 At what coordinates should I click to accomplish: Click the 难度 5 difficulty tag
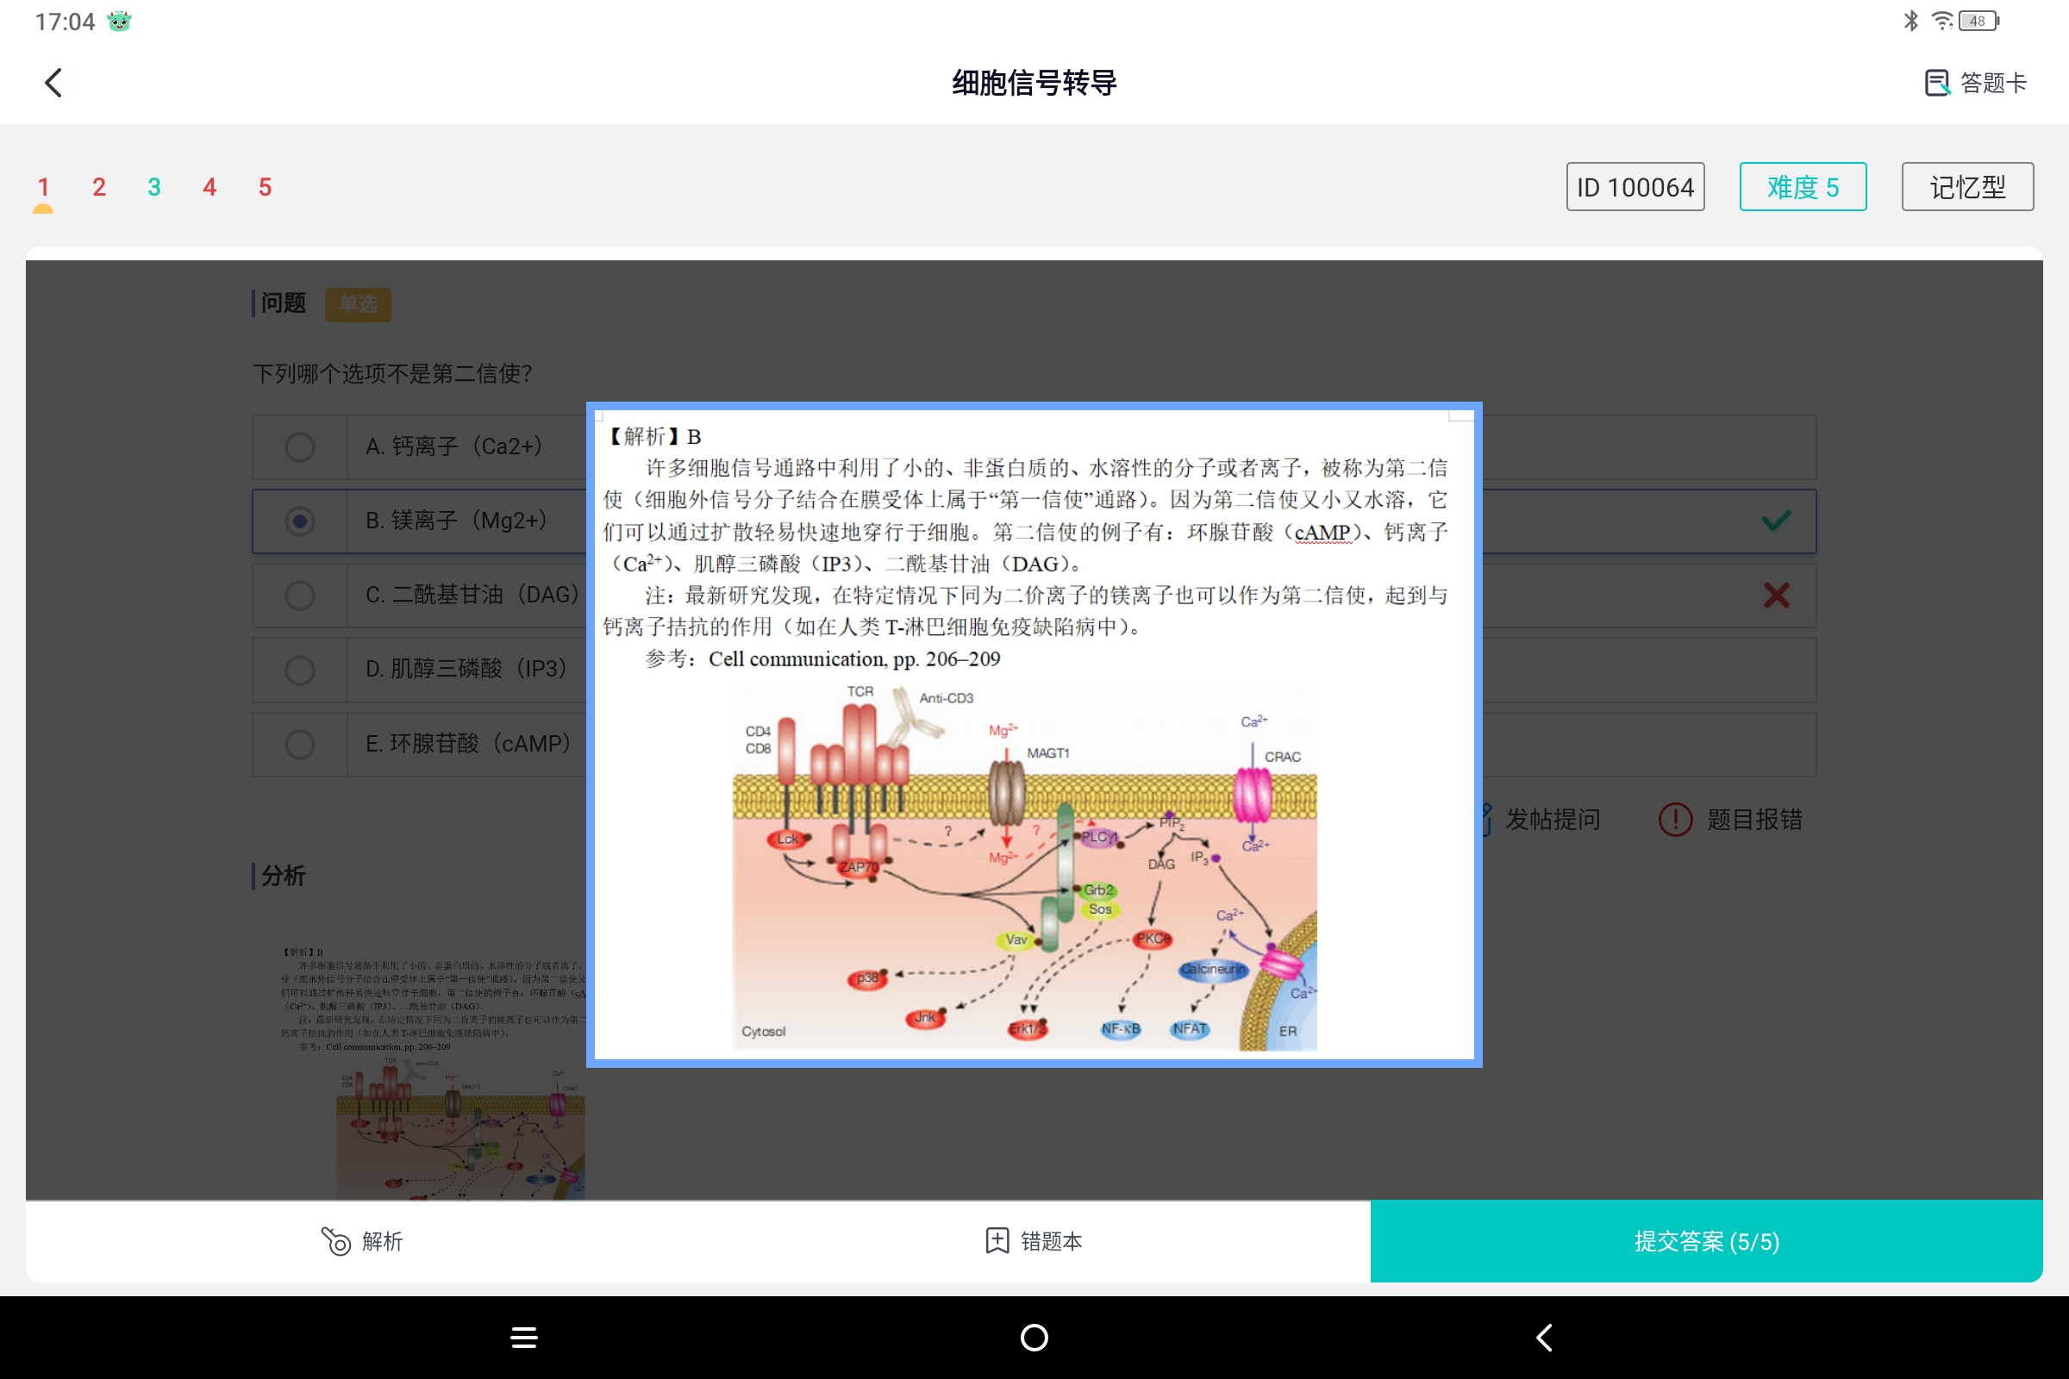coord(1803,186)
